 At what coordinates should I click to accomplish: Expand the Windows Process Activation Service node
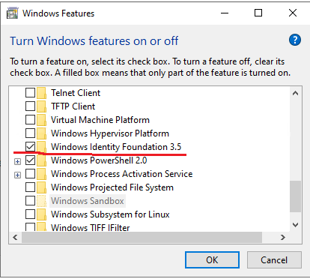[17, 175]
